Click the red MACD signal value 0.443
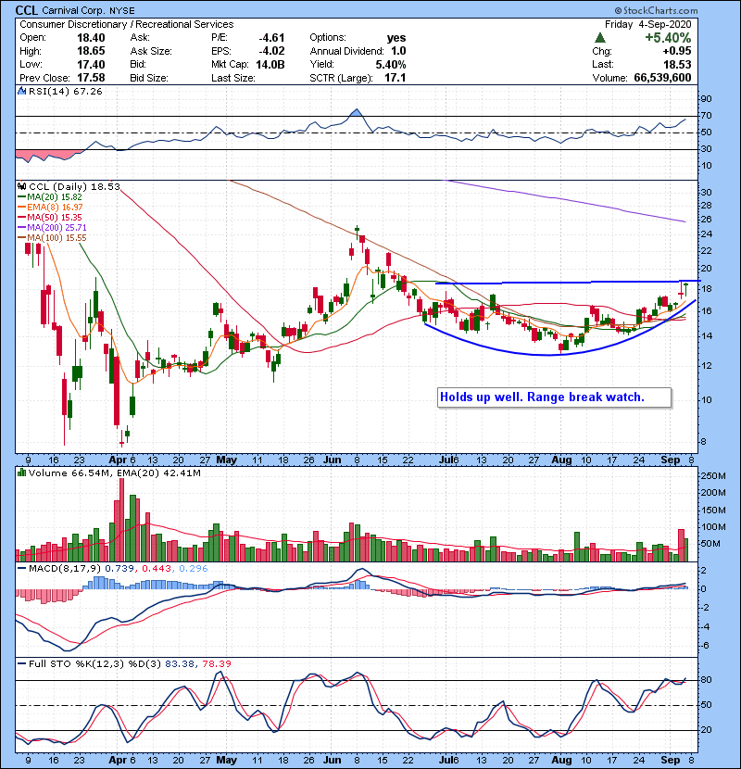Screen dimensions: 741x769 (157, 569)
